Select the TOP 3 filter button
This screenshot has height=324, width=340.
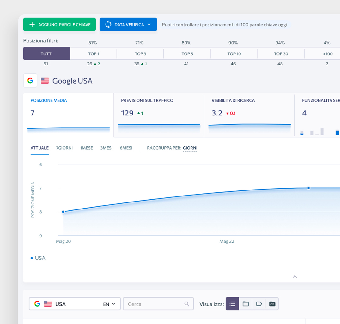click(140, 54)
